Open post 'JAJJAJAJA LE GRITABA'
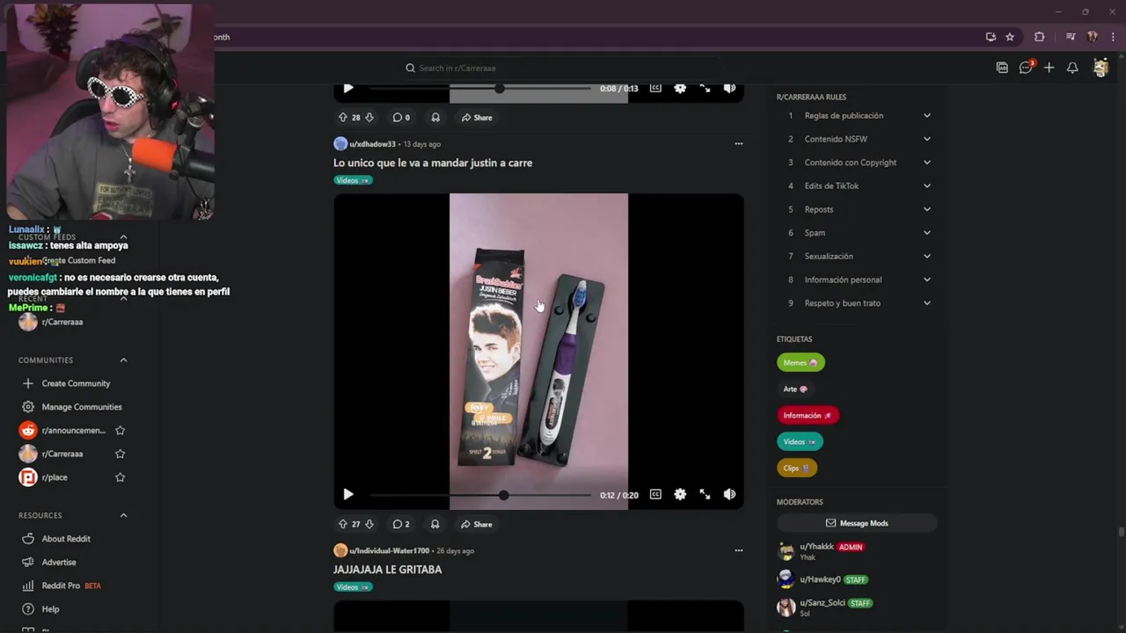This screenshot has height=633, width=1126. 387,570
